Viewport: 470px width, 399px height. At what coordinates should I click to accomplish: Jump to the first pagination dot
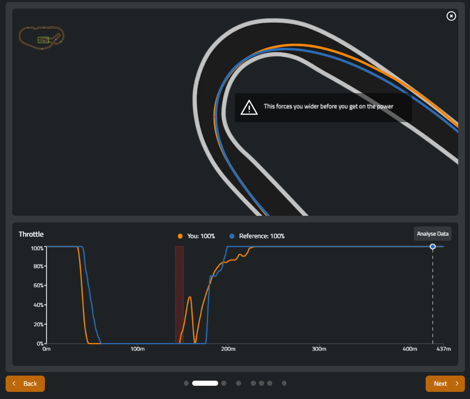186,383
